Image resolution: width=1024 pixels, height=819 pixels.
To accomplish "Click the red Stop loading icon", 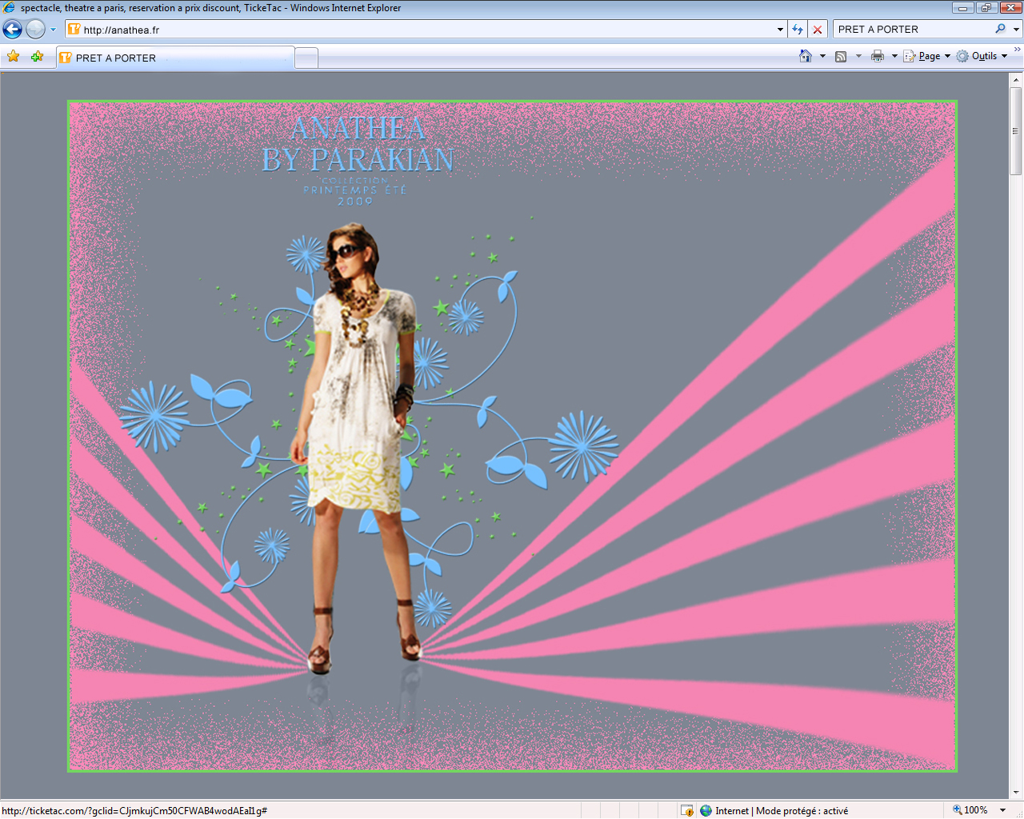I will [818, 30].
